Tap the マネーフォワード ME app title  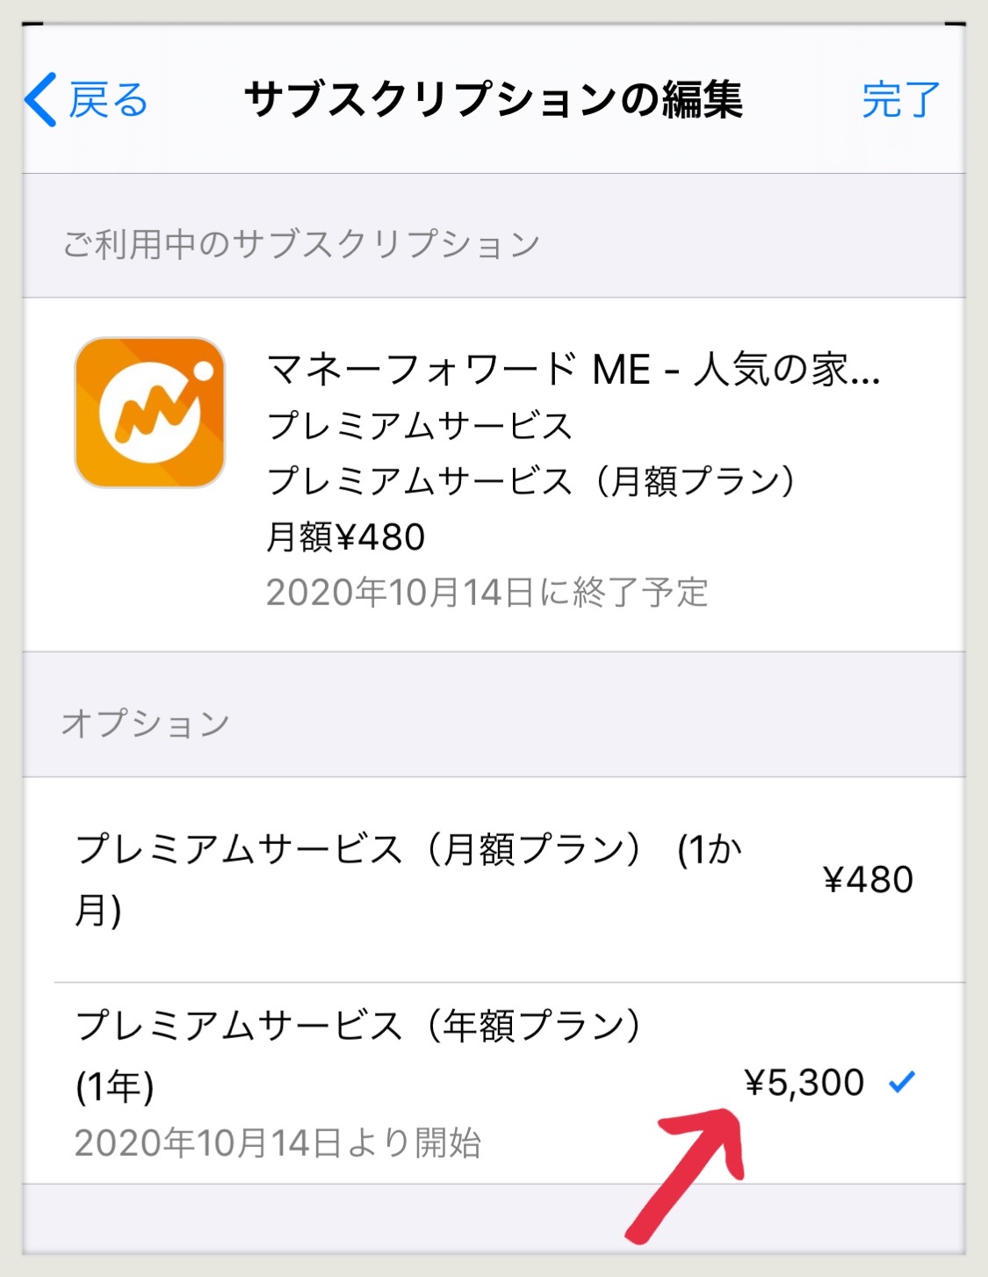pyautogui.click(x=573, y=369)
